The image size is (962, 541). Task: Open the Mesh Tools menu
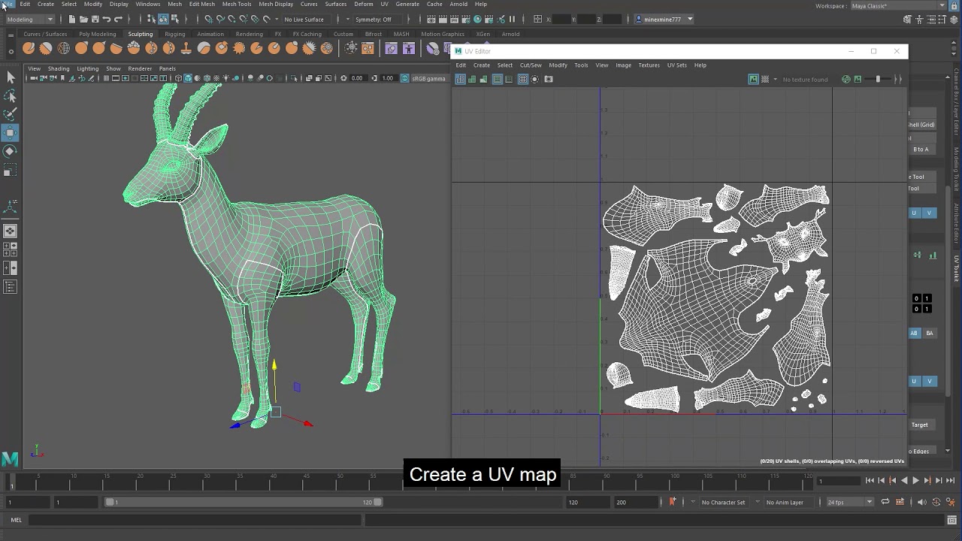[x=237, y=4]
